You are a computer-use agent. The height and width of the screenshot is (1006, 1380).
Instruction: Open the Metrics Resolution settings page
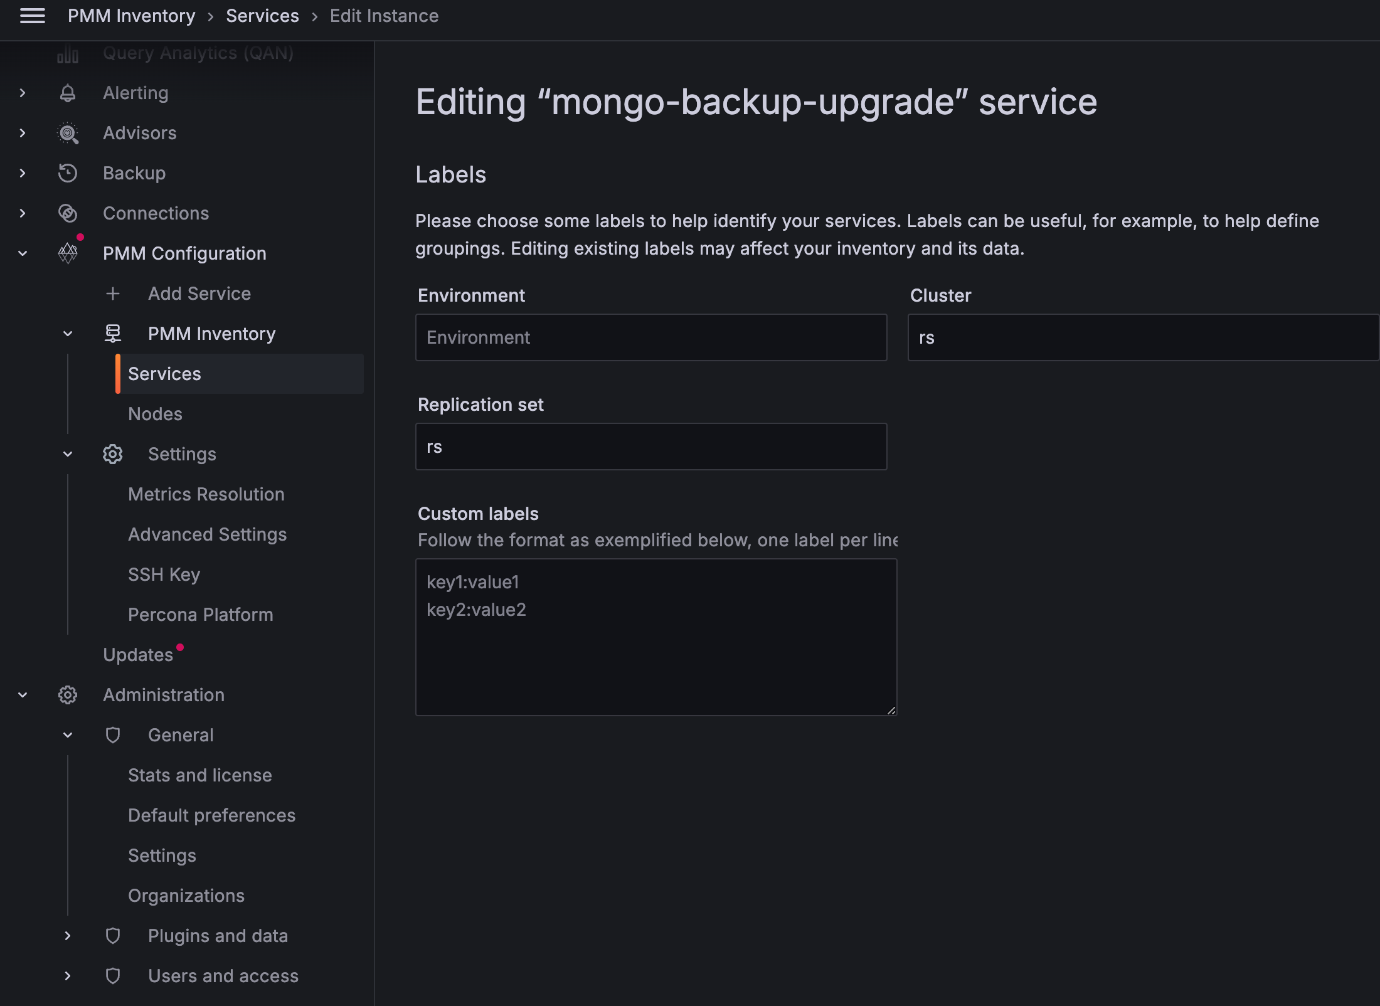[206, 494]
